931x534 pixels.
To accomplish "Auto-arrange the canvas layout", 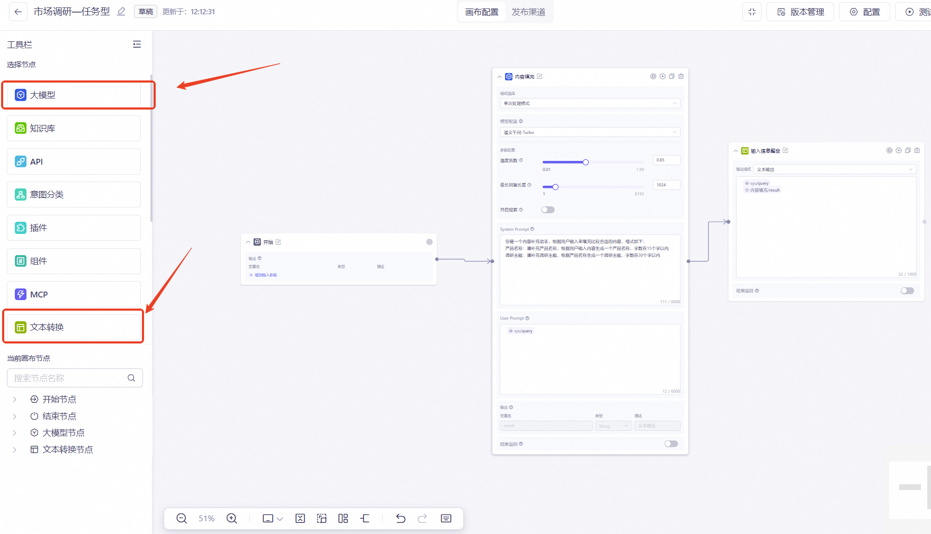I will (x=343, y=519).
